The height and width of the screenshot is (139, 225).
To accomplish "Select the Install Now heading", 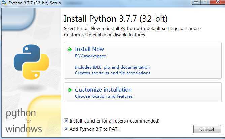I will (90, 49).
